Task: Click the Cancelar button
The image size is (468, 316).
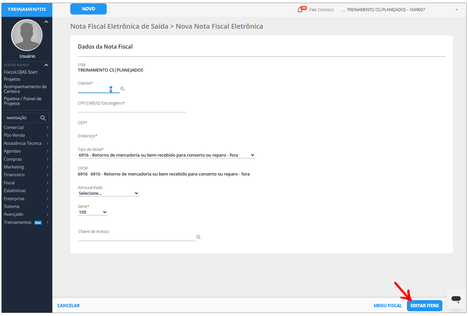Action: [69, 306]
